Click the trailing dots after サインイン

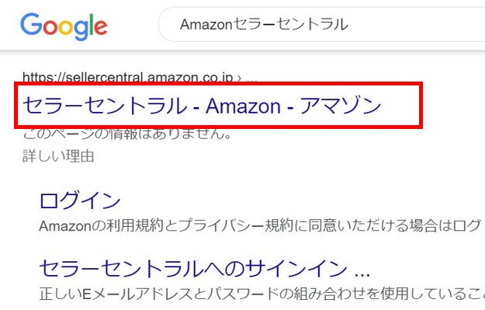point(362,273)
